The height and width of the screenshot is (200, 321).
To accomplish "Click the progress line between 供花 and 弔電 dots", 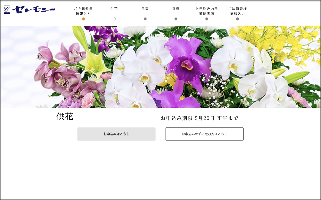I will point(130,19).
